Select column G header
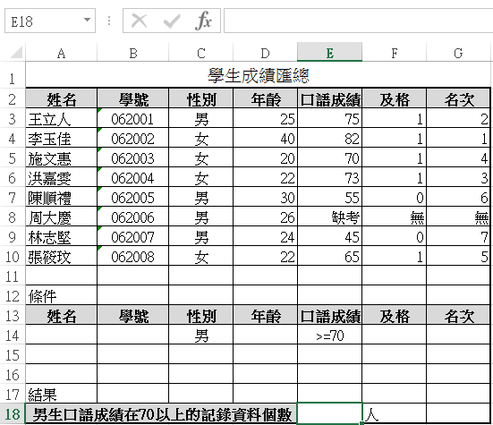493x425 pixels. pos(458,52)
